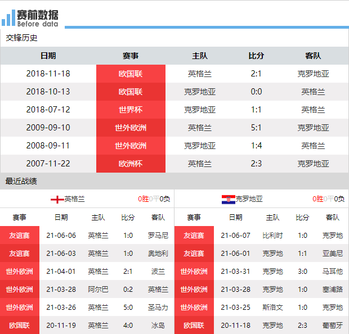The height and width of the screenshot is (334, 349).
Task: Click 世外欧洲 cell for 21-03-26
Action: click(x=20, y=308)
